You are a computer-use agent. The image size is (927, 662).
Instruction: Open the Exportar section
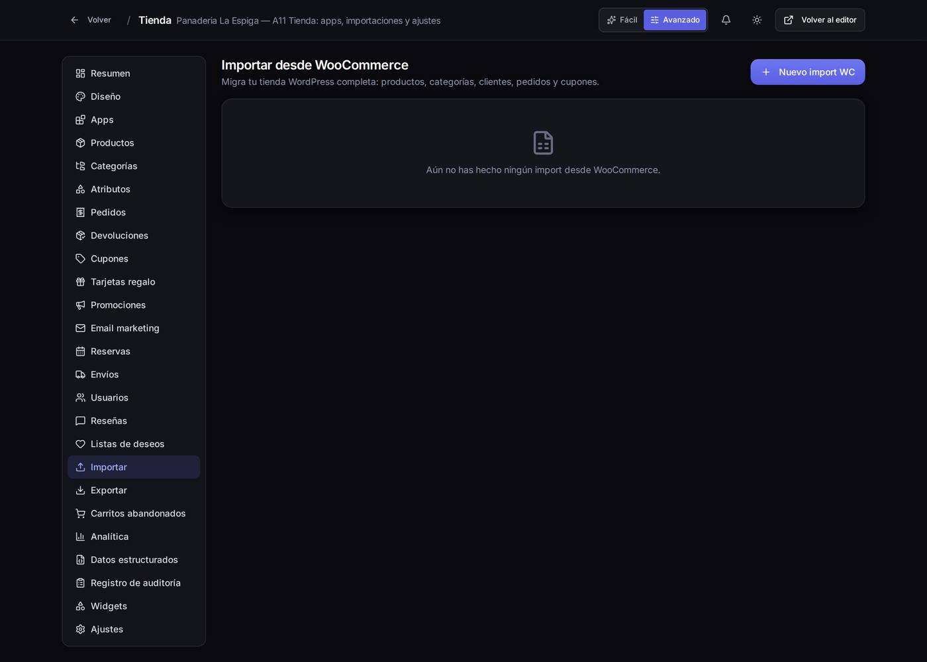(134, 491)
